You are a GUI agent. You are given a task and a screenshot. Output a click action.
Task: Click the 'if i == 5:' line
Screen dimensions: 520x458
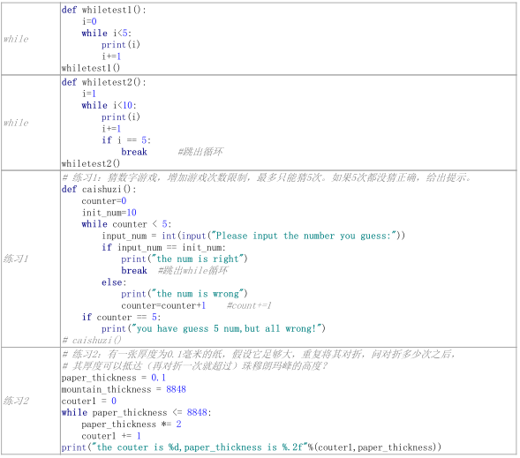[126, 140]
